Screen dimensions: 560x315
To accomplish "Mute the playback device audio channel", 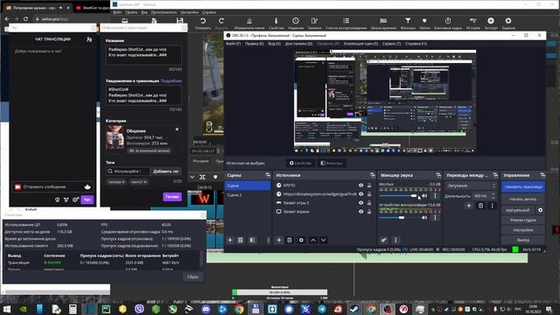I will coord(424,218).
